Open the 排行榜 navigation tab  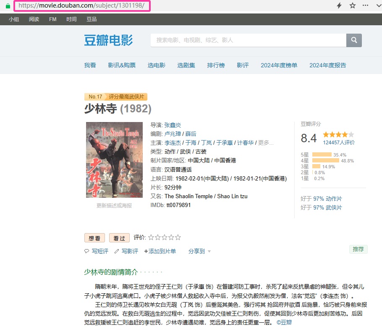[216, 65]
